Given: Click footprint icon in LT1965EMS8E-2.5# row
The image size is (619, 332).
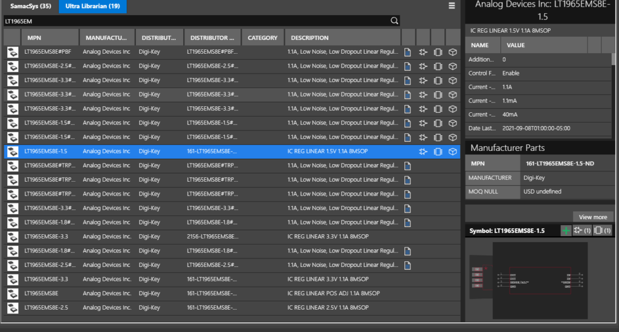Looking at the screenshot, I should pos(438,66).
